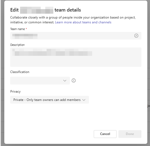Open Learn more about teams and channels link
Screen dimensions: 150x146
coord(83,22)
